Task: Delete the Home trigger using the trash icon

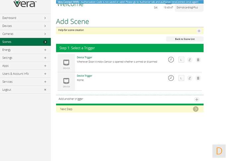Action: click(198, 78)
